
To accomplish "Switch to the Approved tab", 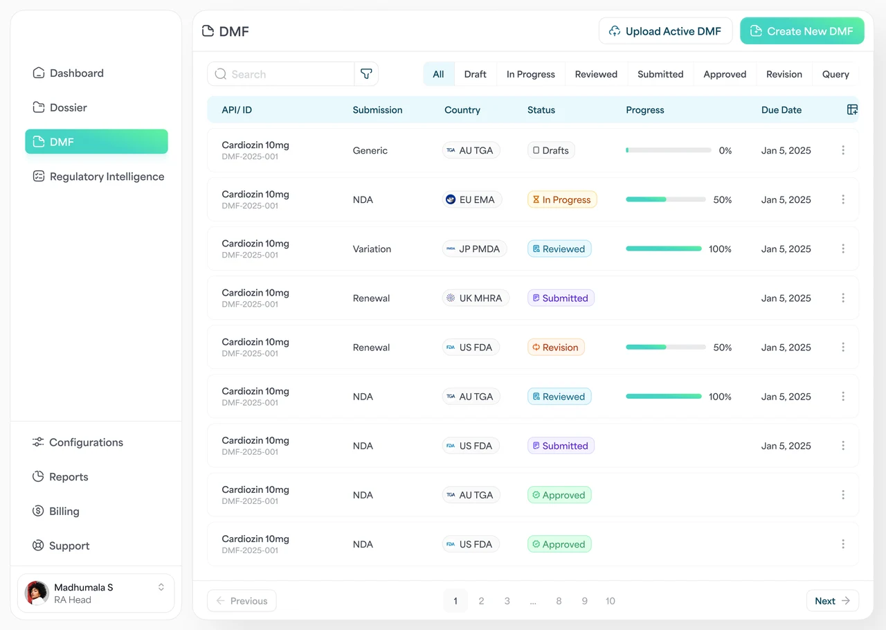I will click(x=725, y=74).
